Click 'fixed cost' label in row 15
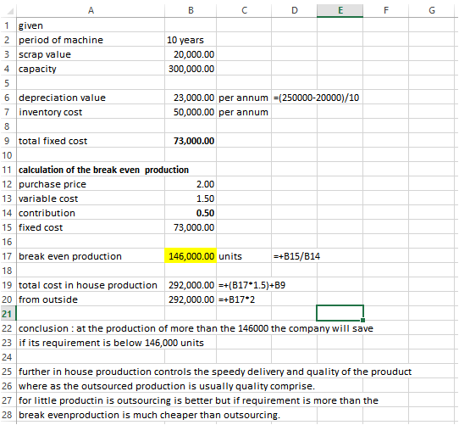Viewport: 459px width, 425px height. pyautogui.click(x=91, y=227)
